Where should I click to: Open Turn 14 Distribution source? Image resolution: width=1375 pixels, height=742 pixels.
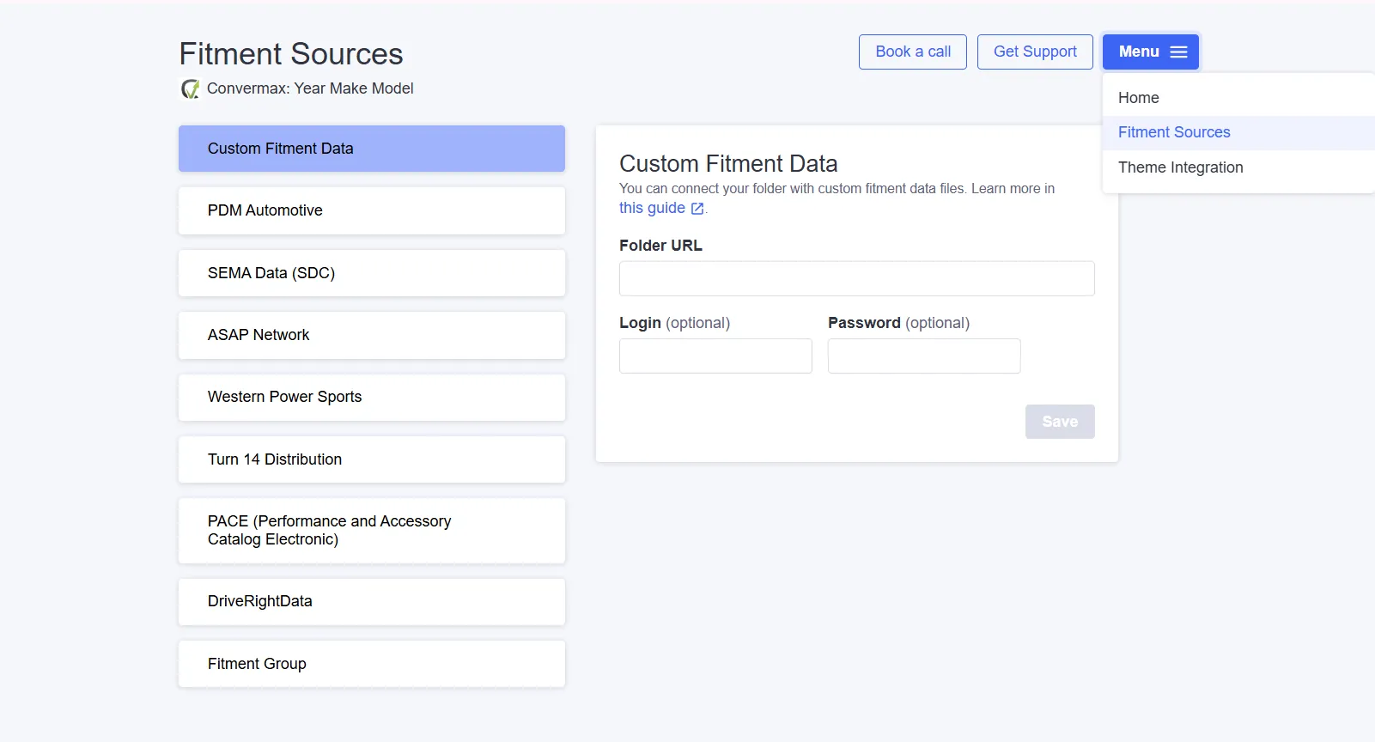click(371, 459)
